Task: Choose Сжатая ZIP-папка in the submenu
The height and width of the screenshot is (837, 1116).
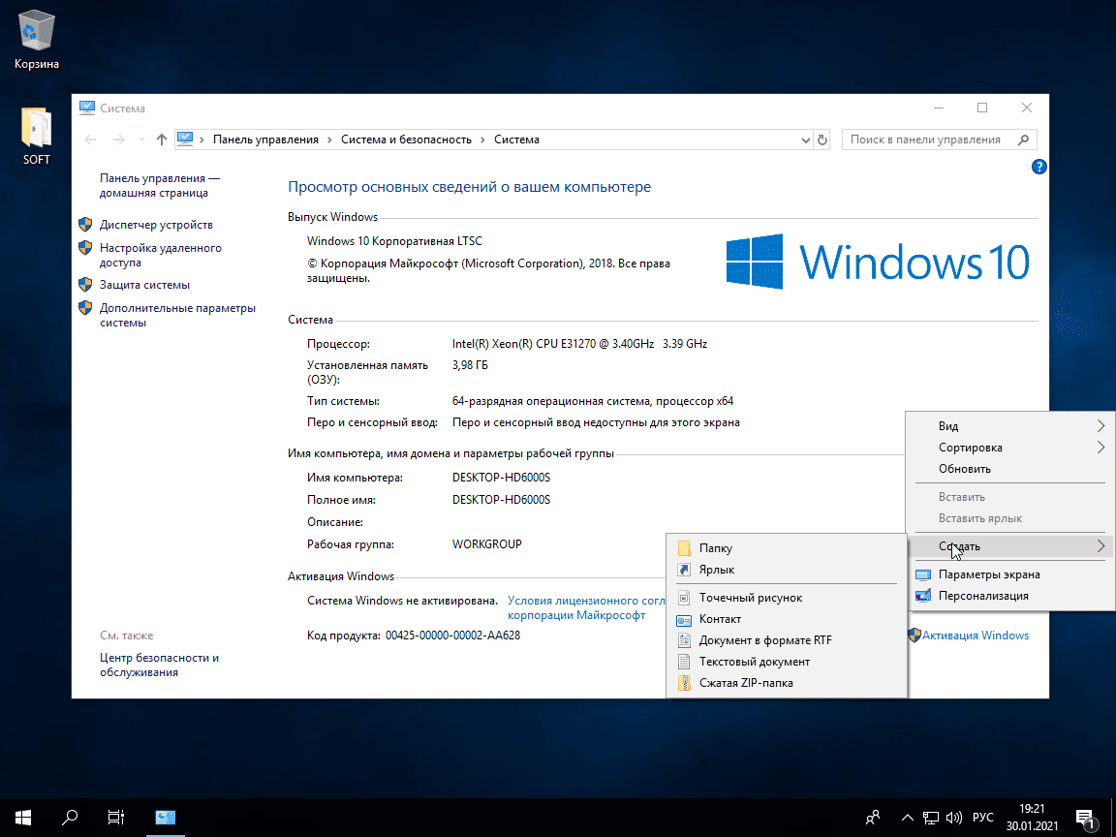Action: point(787,683)
